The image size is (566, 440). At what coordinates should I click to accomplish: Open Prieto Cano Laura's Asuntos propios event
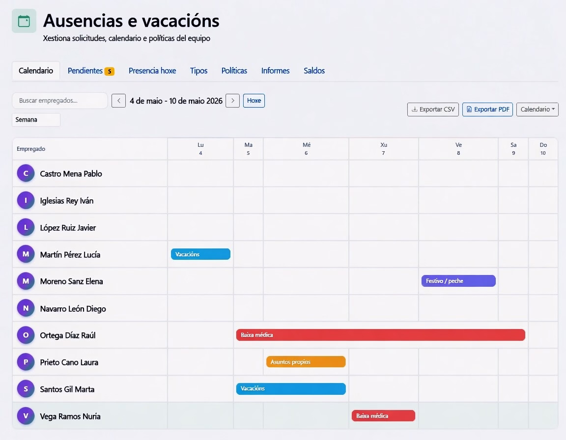[306, 362]
